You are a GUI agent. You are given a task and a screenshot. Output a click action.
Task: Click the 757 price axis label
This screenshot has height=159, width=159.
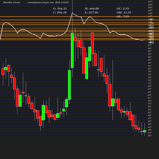click(x=149, y=77)
